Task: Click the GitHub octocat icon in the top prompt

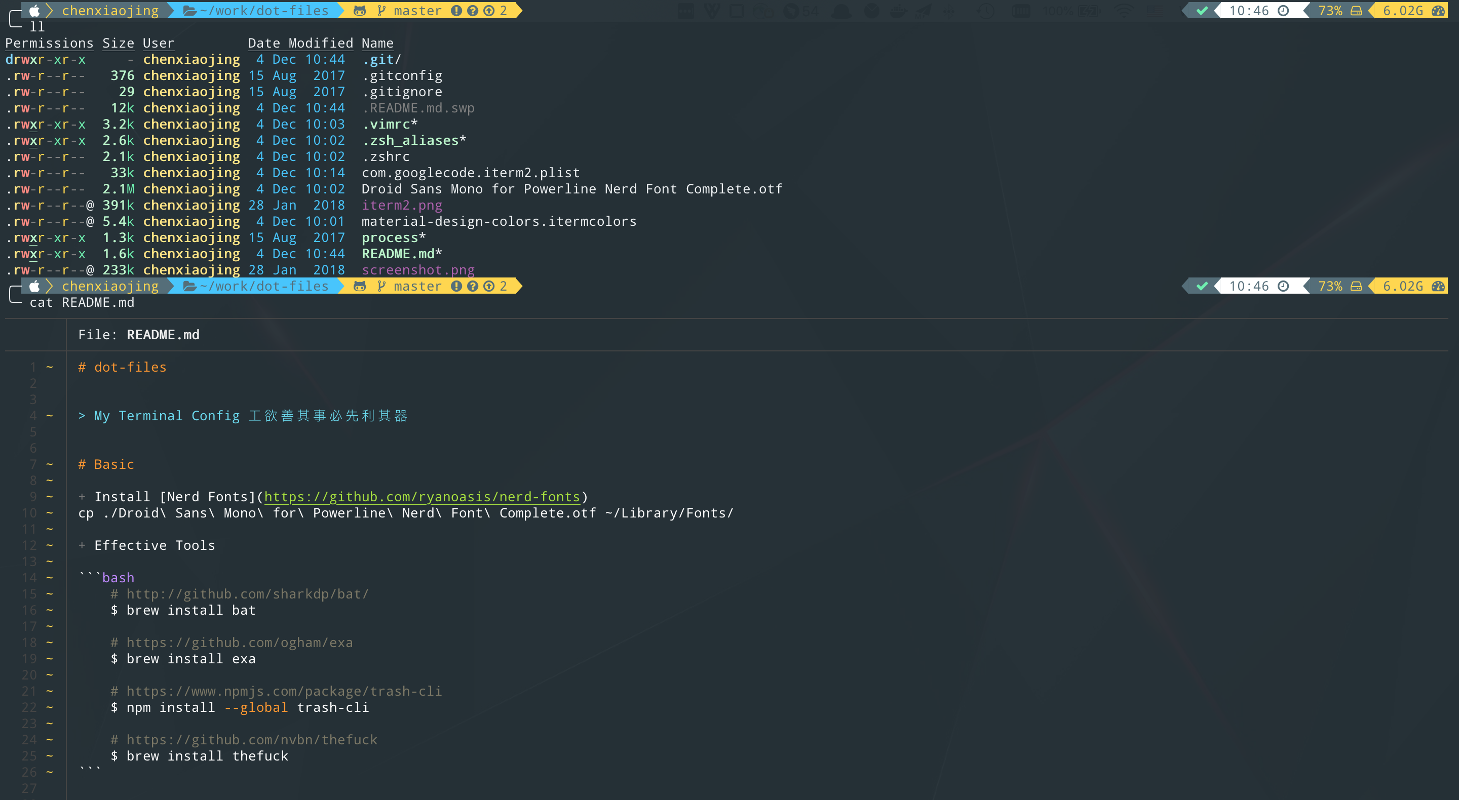Action: [359, 11]
